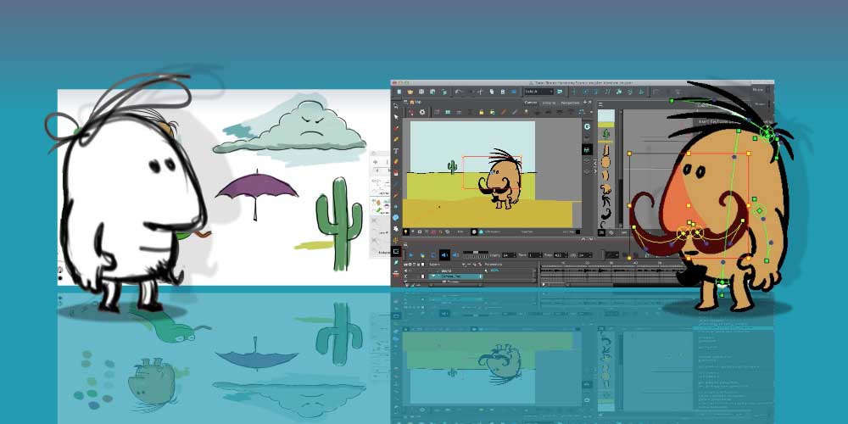
Task: Toggle the highlighted sound speaker button in timeline
Action: point(444,254)
